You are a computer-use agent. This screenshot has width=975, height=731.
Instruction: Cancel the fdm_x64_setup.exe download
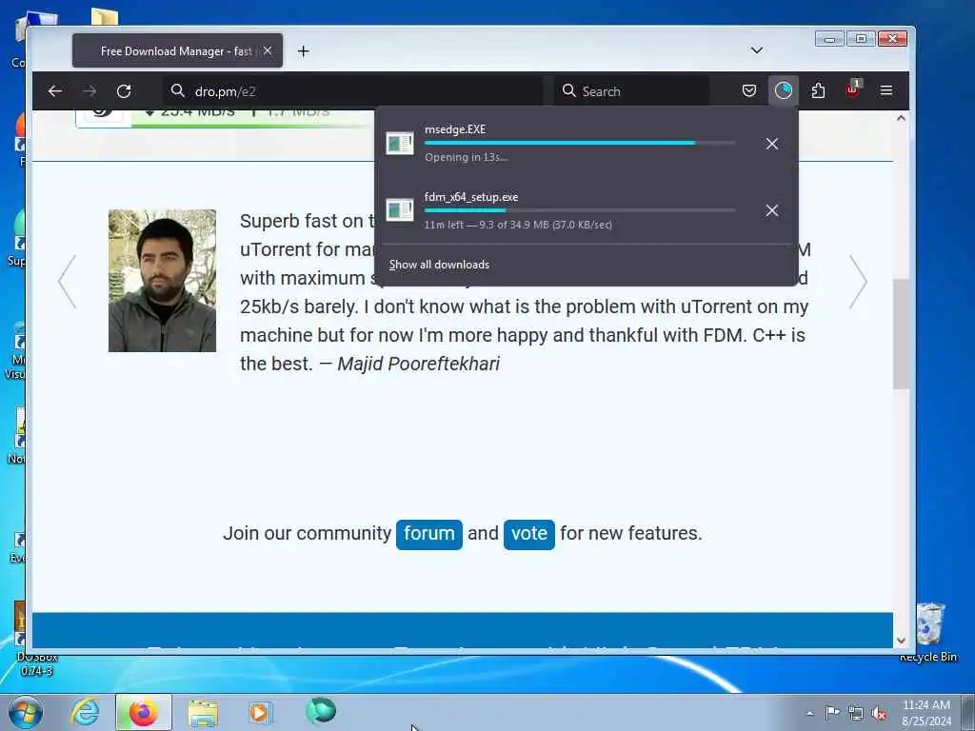772,210
